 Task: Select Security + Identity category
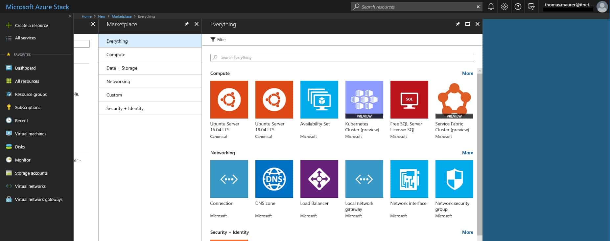[x=150, y=108]
